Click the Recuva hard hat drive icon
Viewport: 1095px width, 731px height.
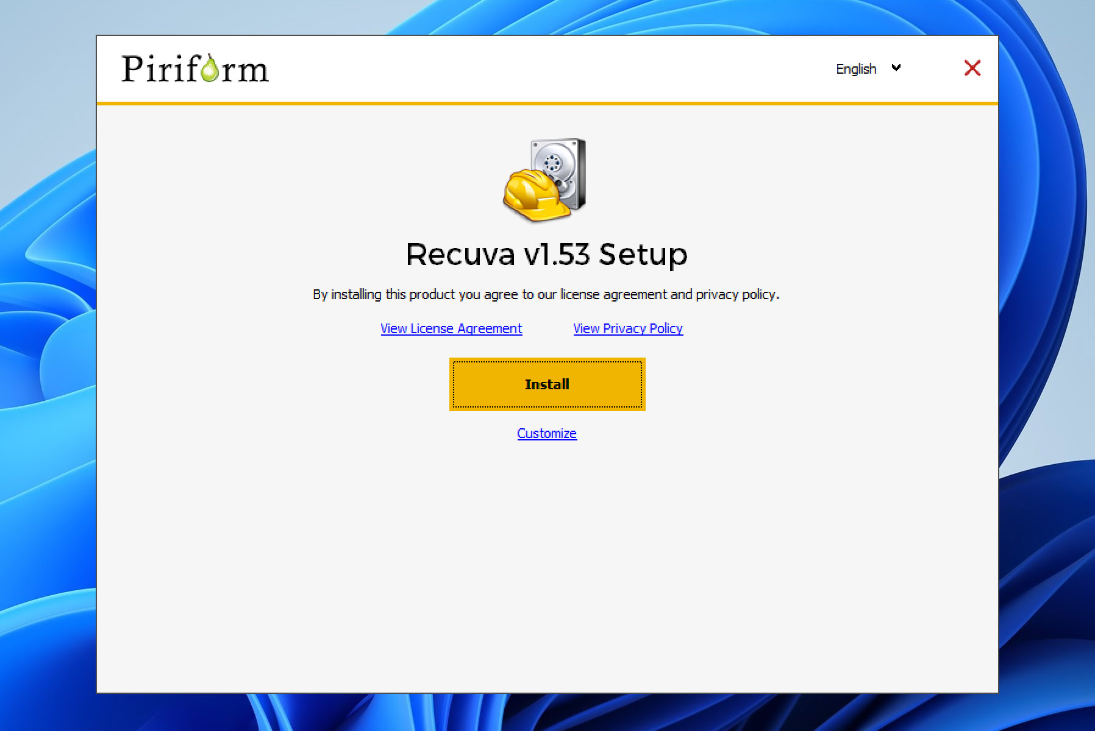[x=545, y=180]
